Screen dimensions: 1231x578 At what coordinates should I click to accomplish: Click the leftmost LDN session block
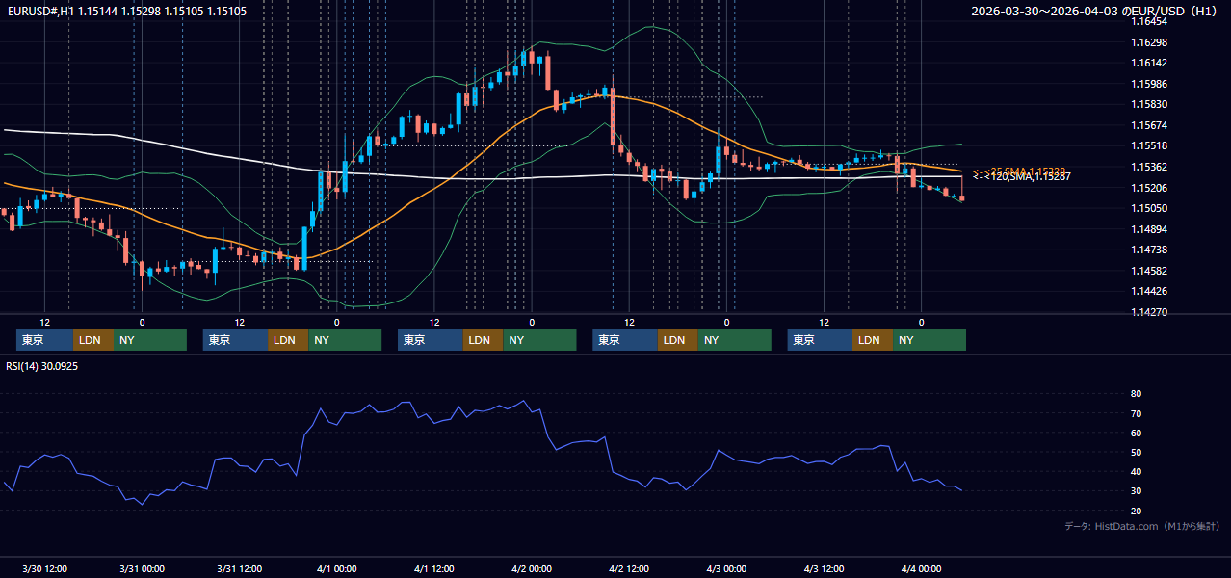click(93, 340)
